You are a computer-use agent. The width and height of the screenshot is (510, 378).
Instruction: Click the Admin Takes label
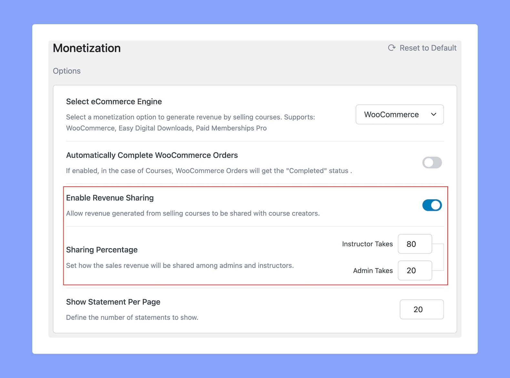[x=373, y=271]
